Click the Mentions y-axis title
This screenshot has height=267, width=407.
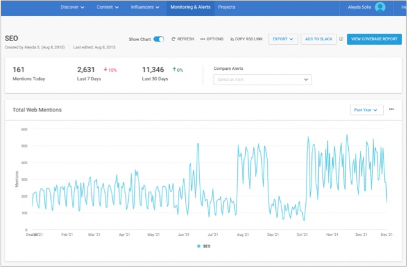click(x=17, y=179)
